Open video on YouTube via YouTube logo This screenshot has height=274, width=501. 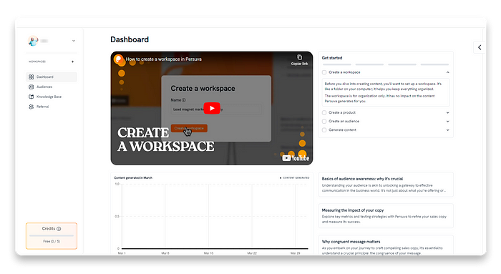point(296,158)
